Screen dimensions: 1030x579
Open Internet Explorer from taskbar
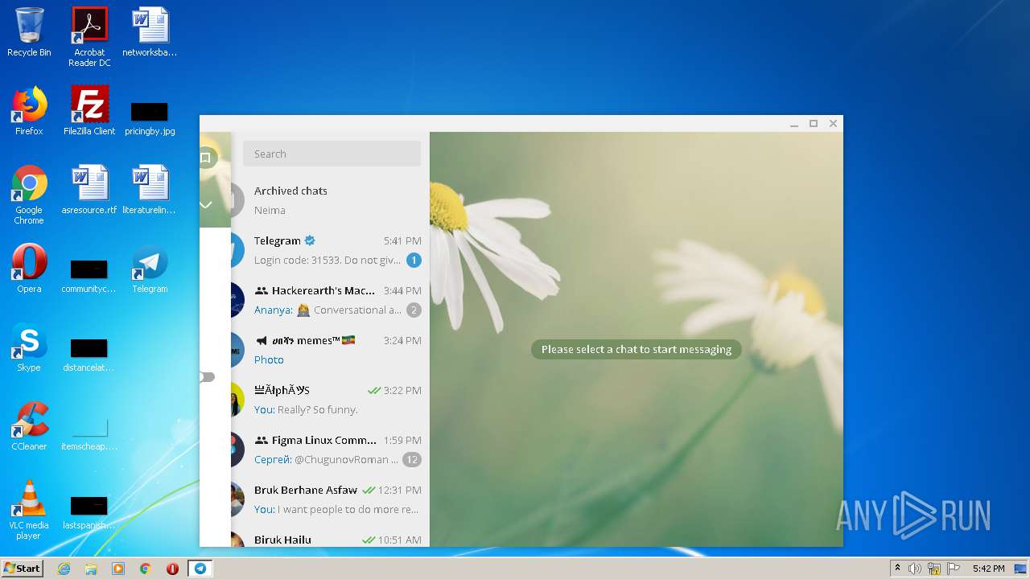pos(64,569)
